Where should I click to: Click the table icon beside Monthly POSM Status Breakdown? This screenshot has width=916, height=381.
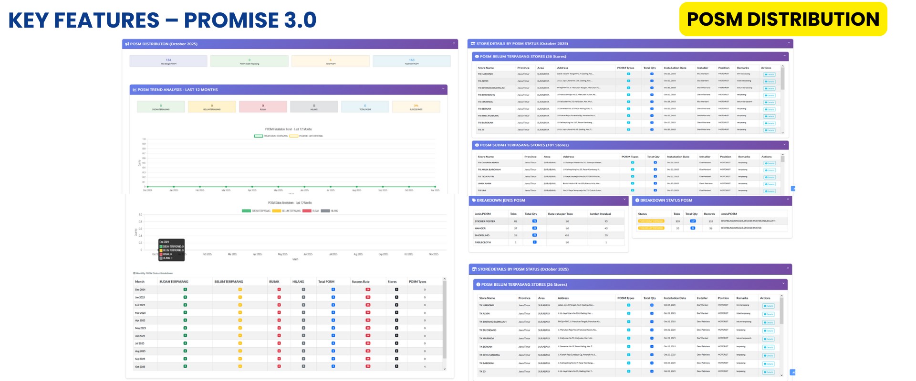(x=134, y=273)
